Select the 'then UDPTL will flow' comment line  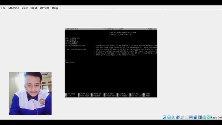115,55
